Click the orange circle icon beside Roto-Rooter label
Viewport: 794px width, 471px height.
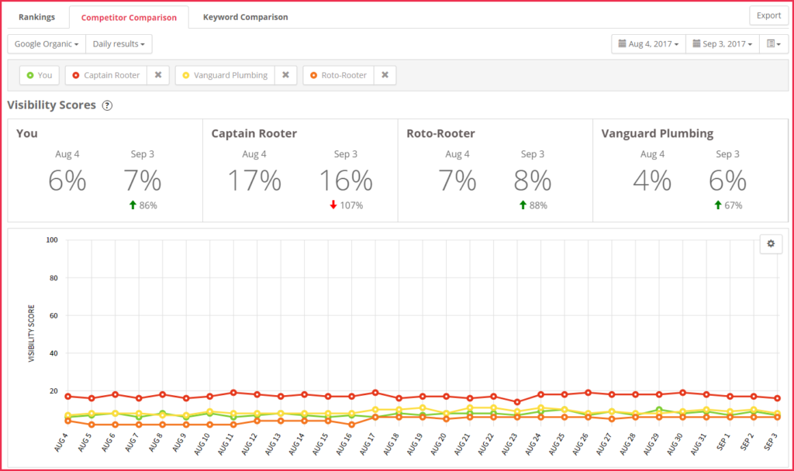pyautogui.click(x=313, y=75)
